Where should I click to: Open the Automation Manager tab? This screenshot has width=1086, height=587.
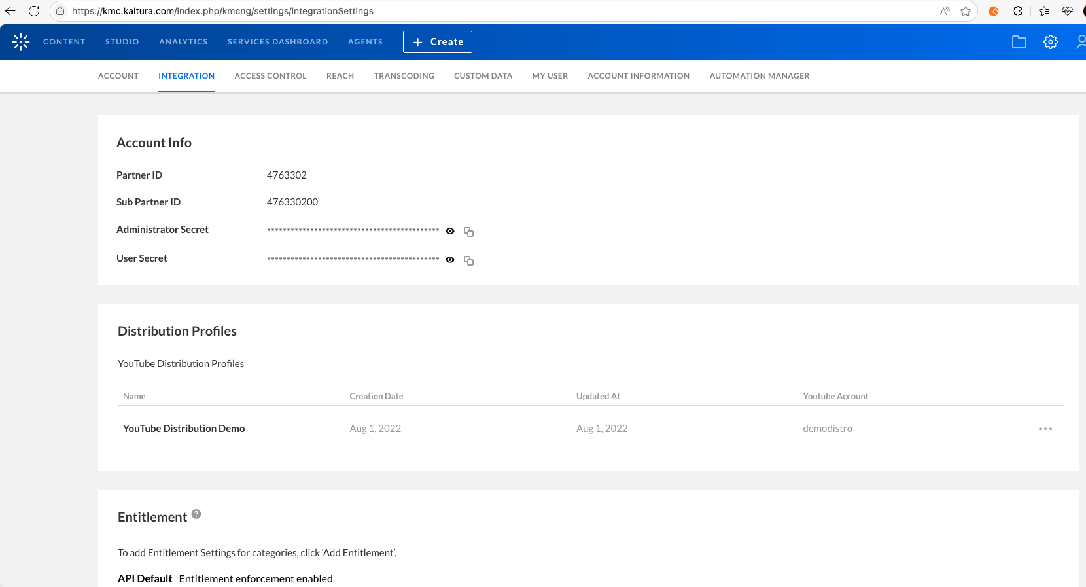759,76
